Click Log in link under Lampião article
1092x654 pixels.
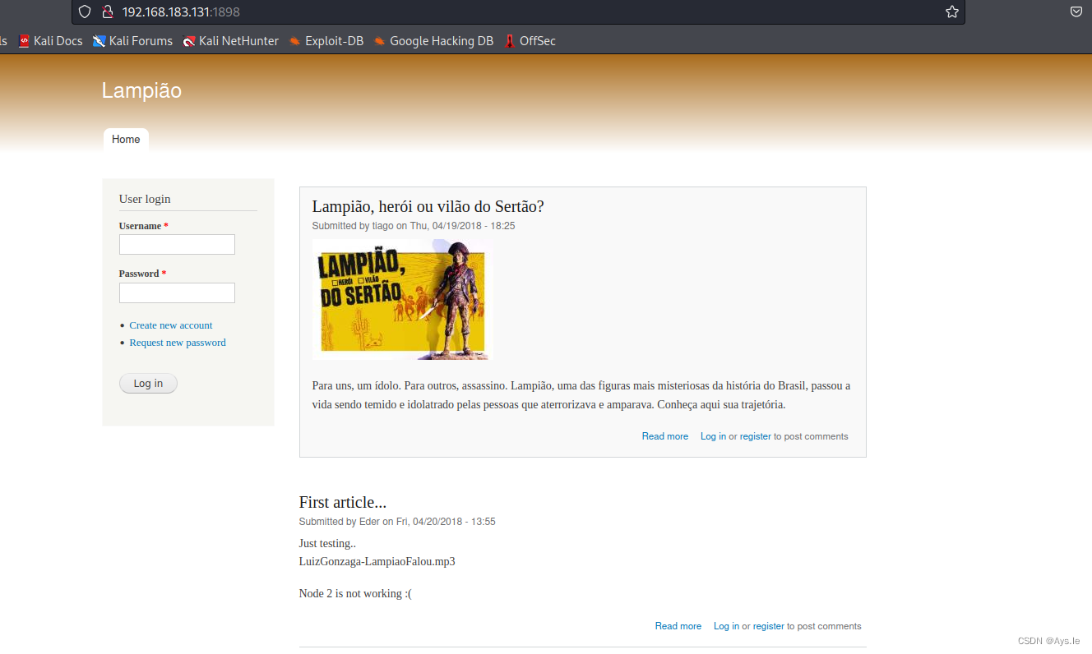click(713, 436)
